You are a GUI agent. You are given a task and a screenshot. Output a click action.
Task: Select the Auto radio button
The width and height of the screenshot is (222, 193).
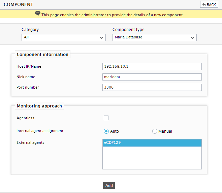(x=106, y=131)
